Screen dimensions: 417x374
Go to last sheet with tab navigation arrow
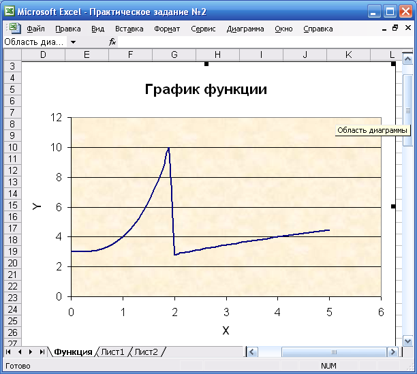42,352
